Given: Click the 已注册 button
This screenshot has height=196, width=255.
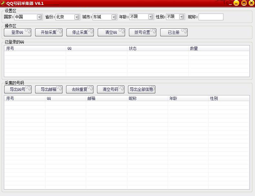Looking at the screenshot, I should [174, 32].
